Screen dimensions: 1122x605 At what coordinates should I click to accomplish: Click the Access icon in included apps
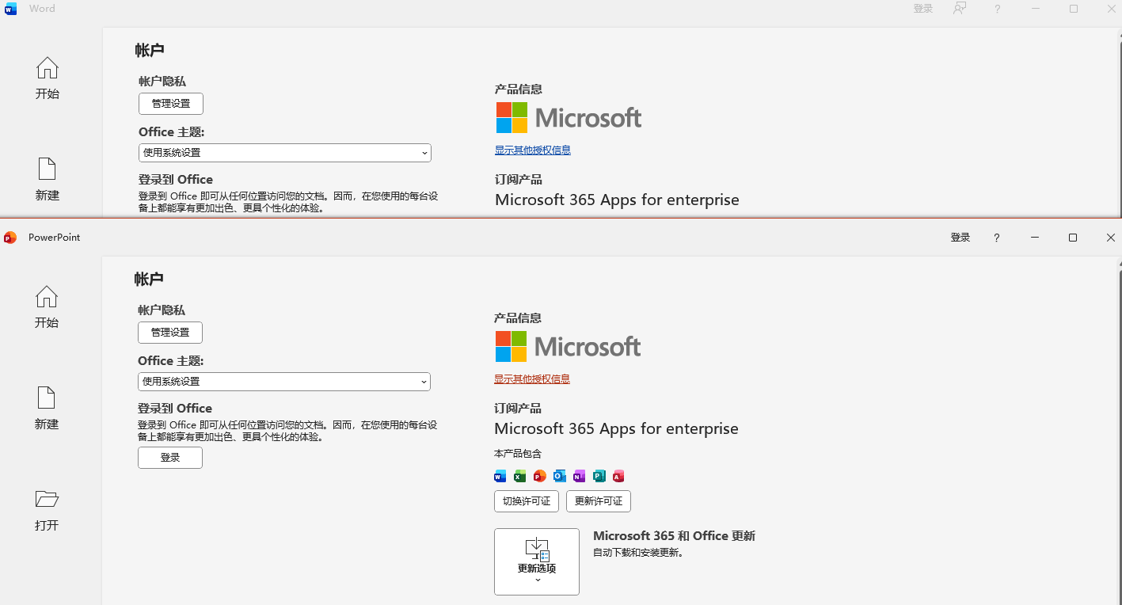pos(618,476)
